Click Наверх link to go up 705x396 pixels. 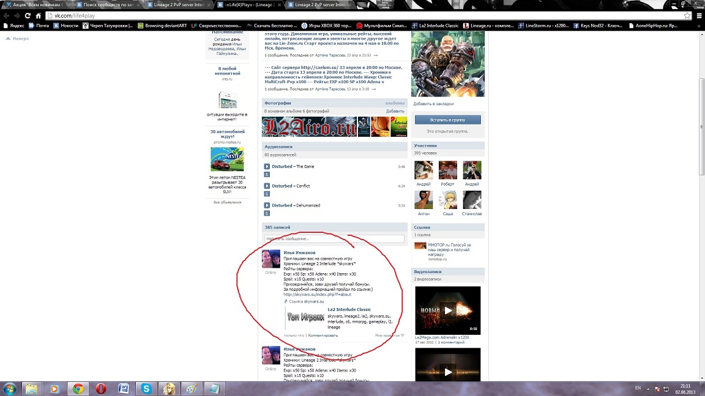tap(17, 38)
